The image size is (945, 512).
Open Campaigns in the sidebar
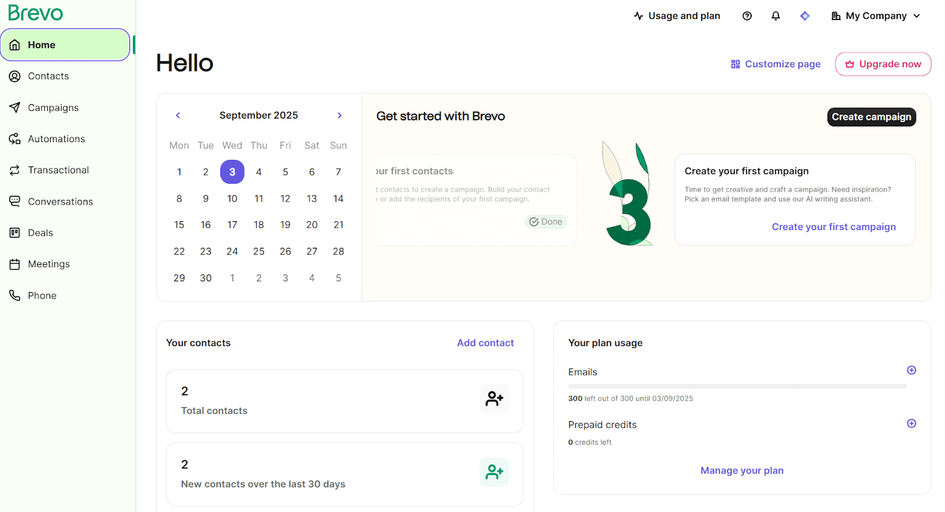(53, 108)
